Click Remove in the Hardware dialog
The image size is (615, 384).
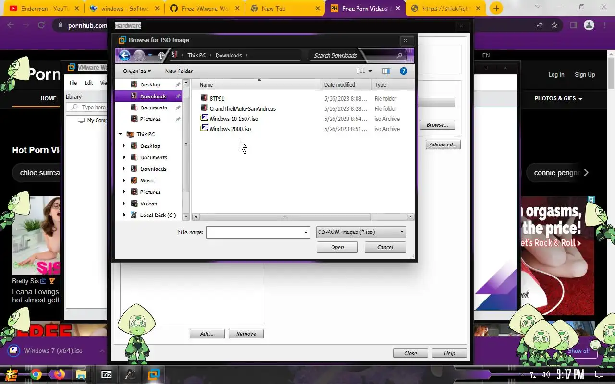point(246,334)
